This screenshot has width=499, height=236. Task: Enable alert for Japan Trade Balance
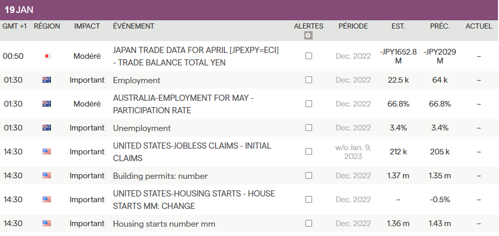click(x=308, y=56)
